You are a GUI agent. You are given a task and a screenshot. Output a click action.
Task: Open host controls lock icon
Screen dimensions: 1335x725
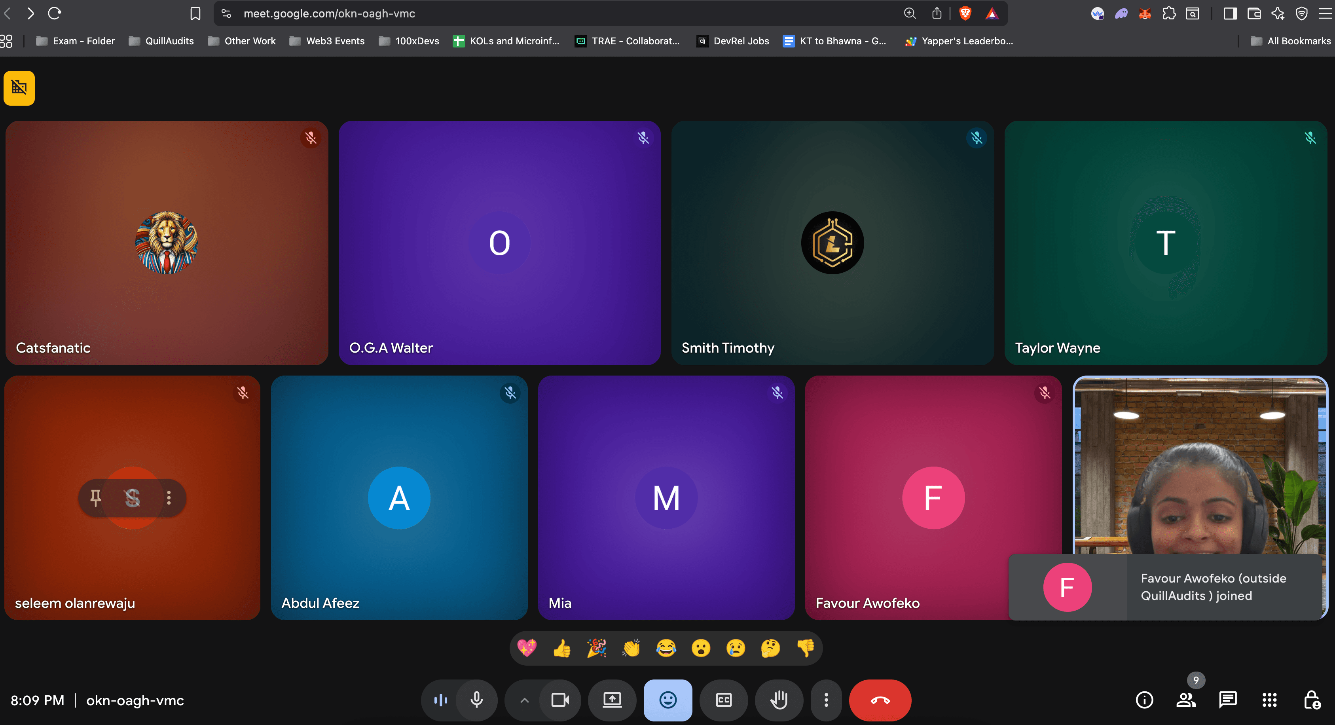coord(1311,700)
